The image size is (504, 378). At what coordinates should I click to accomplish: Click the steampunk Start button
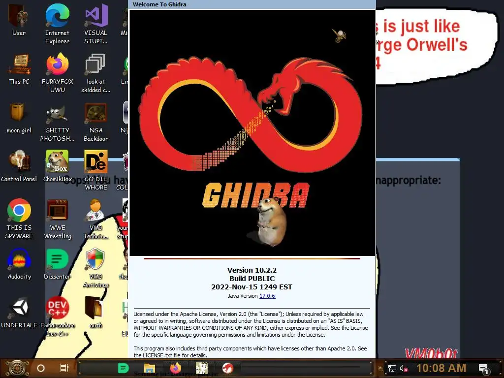[17, 368]
